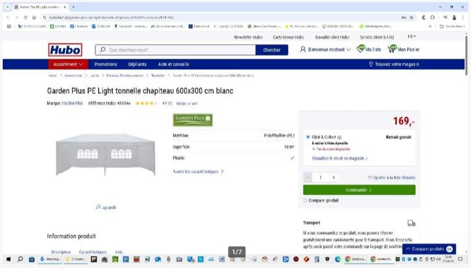This screenshot has width=471, height=268.
Task: Open the FR language selector
Action: (412, 37)
